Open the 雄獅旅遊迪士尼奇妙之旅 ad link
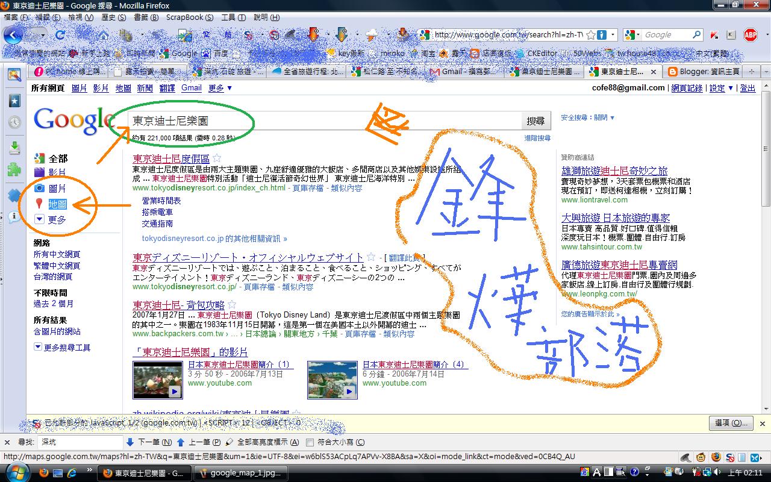The width and height of the screenshot is (771, 482). [614, 171]
